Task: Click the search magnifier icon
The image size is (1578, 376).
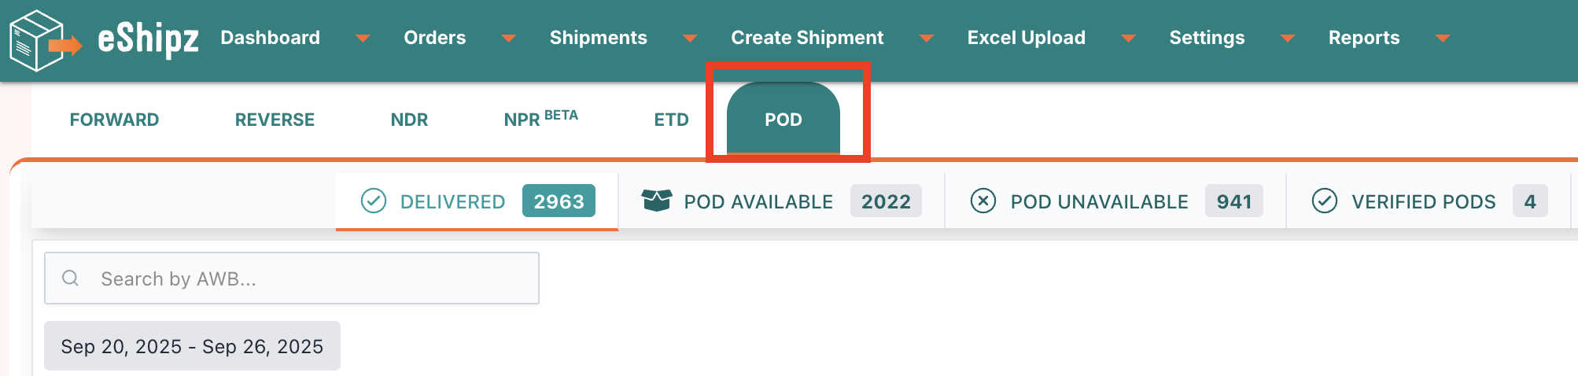Action: (x=70, y=278)
